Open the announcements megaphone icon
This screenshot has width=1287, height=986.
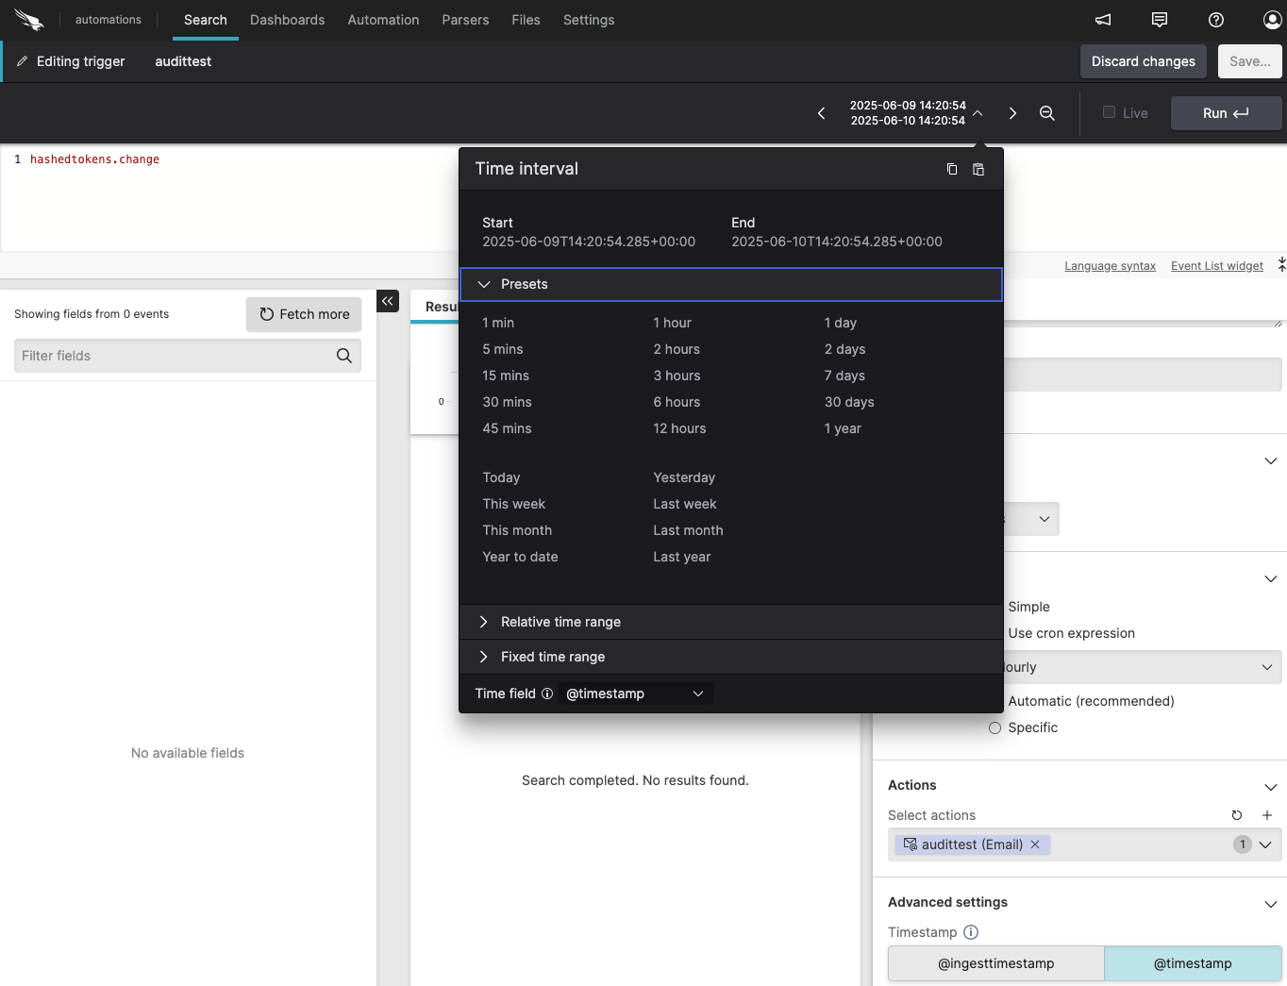1102,20
